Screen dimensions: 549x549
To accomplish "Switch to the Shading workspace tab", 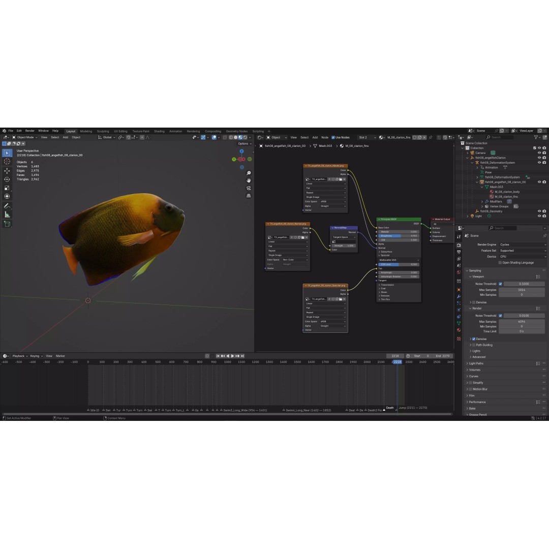I will tap(159, 131).
